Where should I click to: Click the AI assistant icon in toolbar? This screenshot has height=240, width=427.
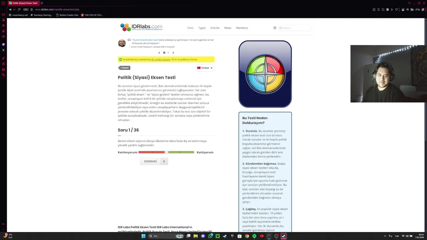click(x=418, y=9)
